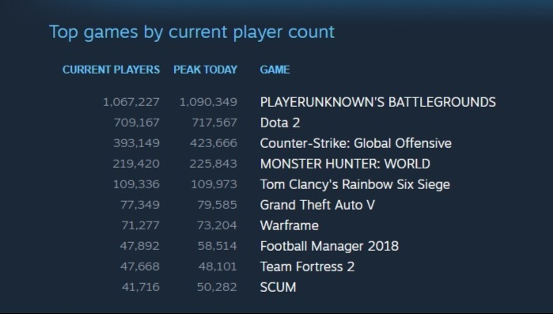The height and width of the screenshot is (314, 553).
Task: Open PLAYERUNKNOWN'S BATTLEGROUNDS game link
Action: pyautogui.click(x=377, y=102)
